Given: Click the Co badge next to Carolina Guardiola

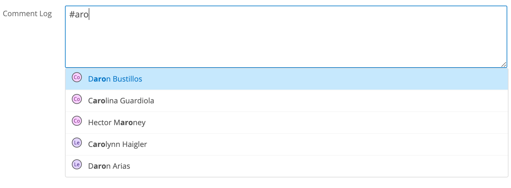Looking at the screenshot, I should pyautogui.click(x=77, y=99).
